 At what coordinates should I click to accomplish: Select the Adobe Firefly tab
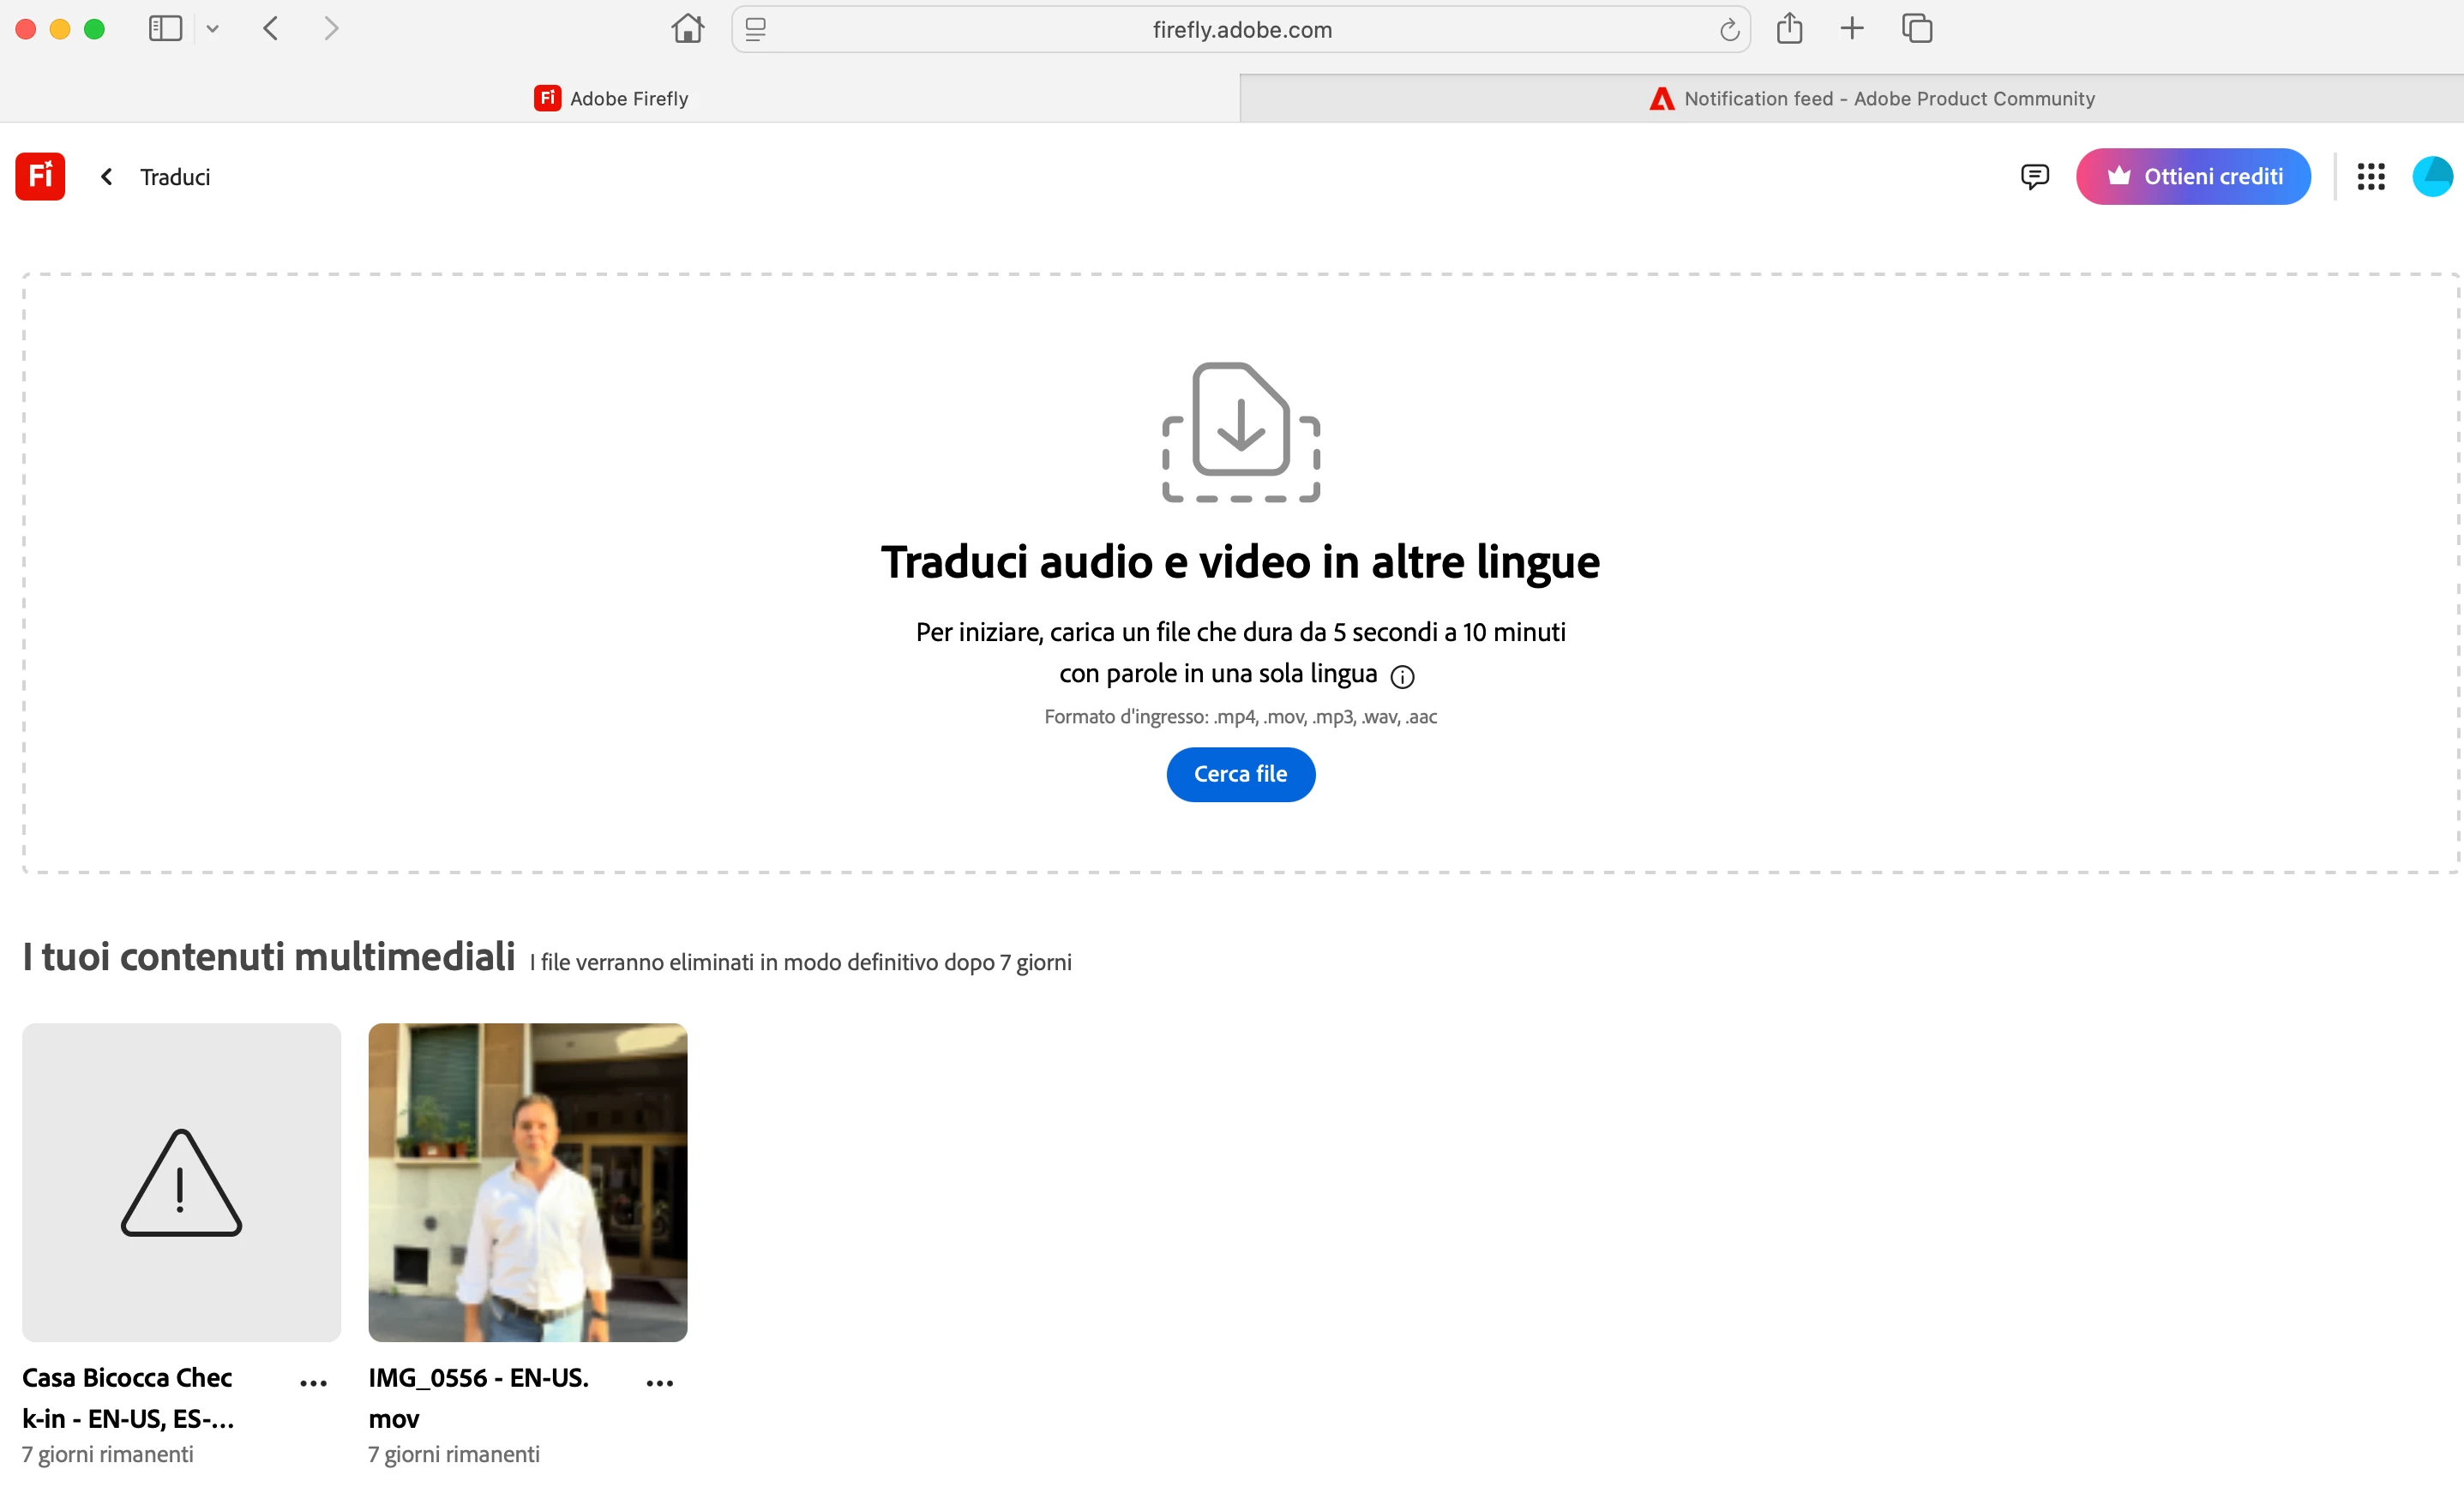coord(611,98)
